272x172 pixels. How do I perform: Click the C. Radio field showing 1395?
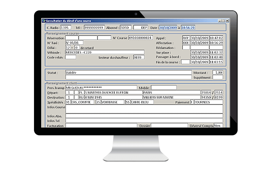click(66, 28)
